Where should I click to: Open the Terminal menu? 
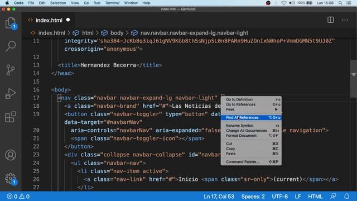(x=112, y=3)
